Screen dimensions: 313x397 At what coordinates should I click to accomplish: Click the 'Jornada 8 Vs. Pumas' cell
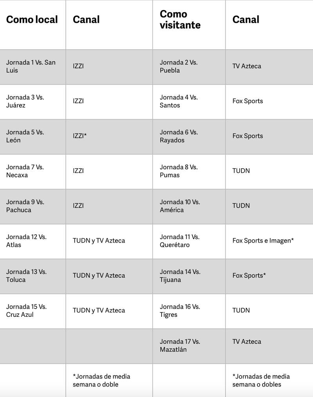[179, 171]
